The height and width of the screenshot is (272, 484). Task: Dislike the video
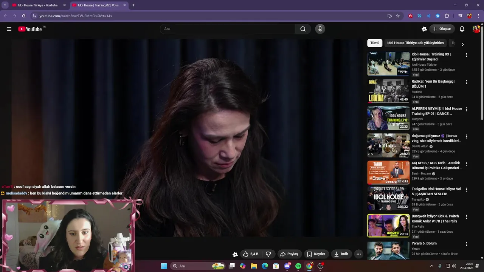coord(268,254)
